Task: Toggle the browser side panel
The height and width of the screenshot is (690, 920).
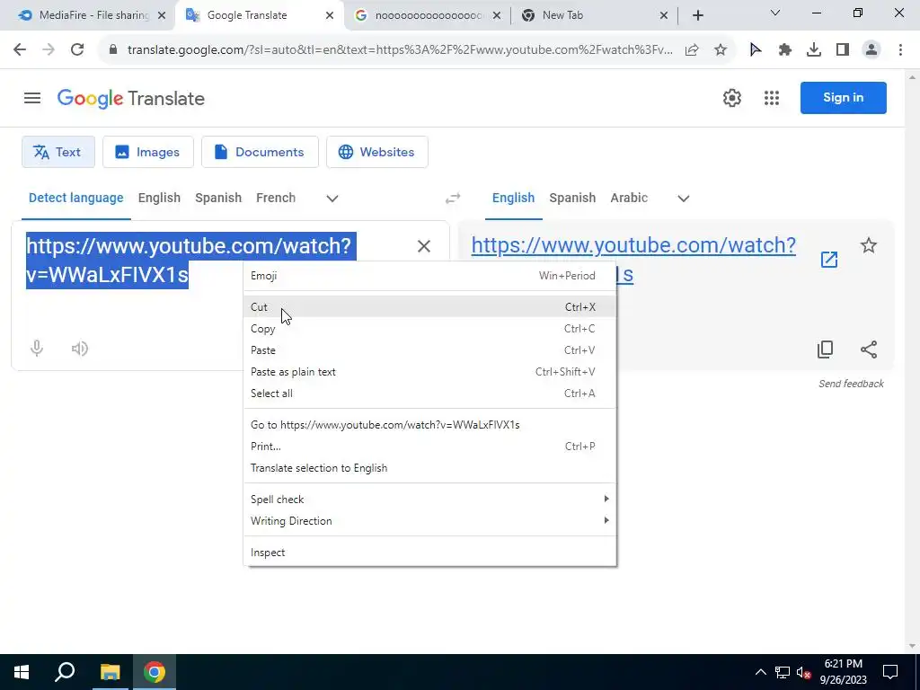Action: tap(843, 50)
